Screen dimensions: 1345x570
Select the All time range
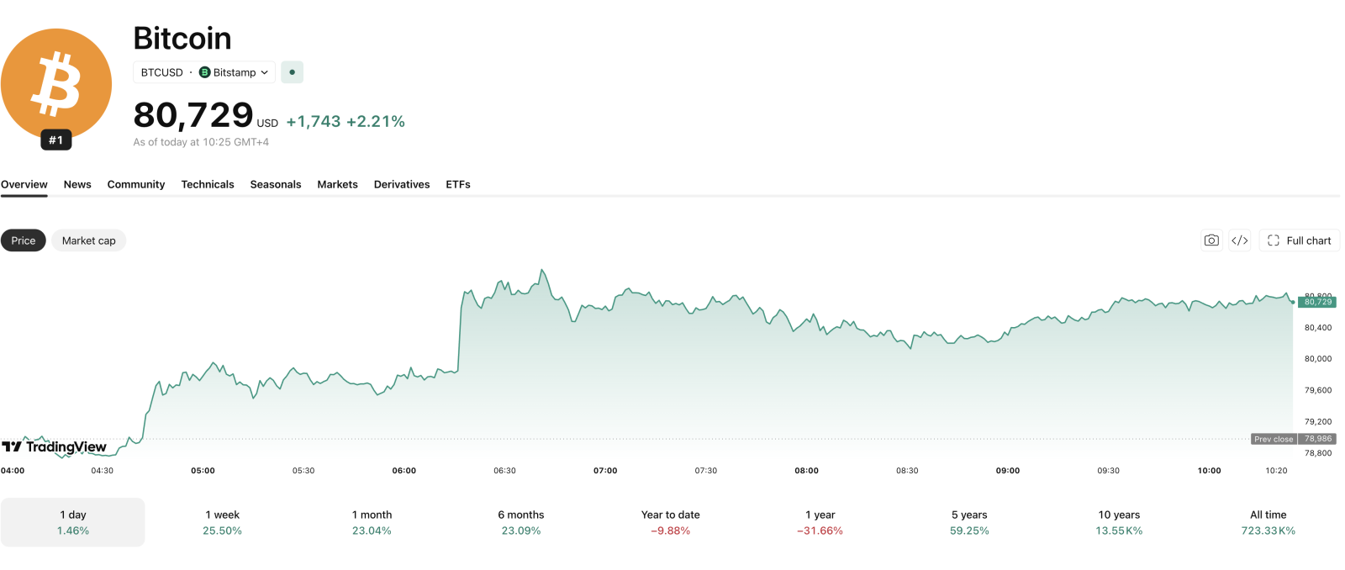pos(1269,522)
